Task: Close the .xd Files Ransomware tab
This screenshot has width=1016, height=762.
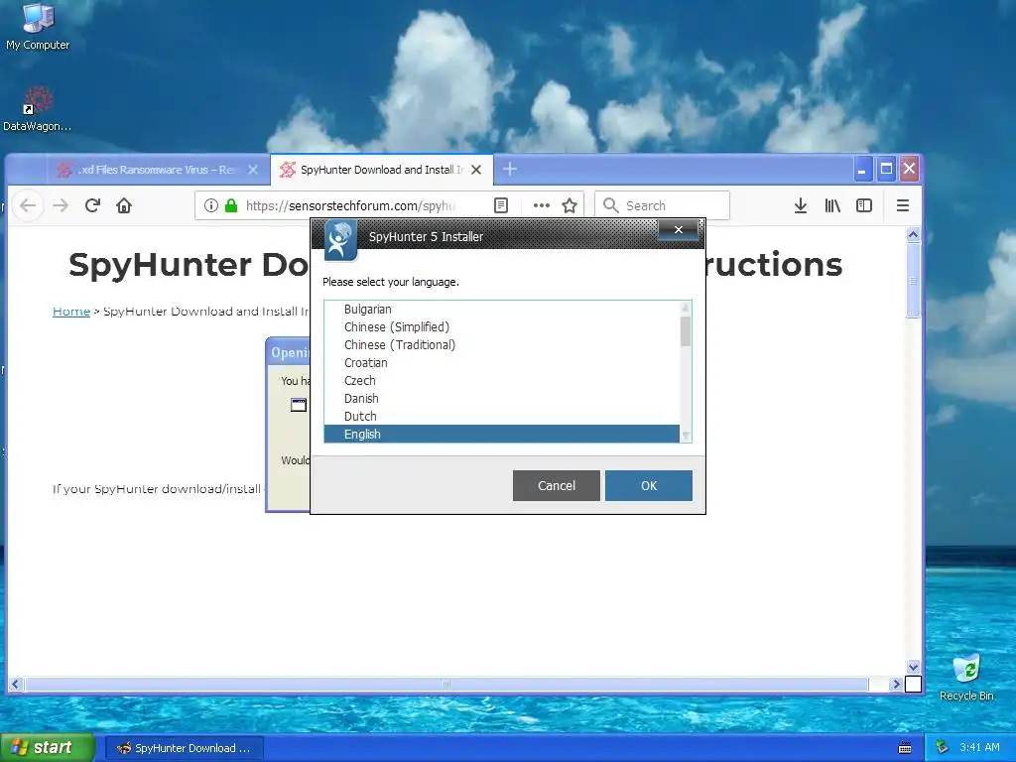Action: (253, 169)
